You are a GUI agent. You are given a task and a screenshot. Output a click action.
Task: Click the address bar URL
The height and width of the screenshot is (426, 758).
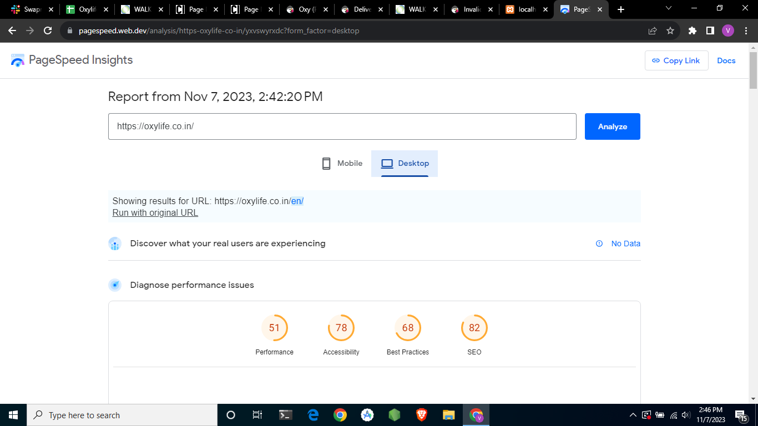219,31
